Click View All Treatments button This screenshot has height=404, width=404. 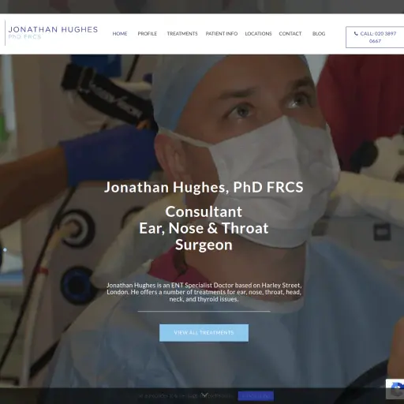tap(204, 333)
